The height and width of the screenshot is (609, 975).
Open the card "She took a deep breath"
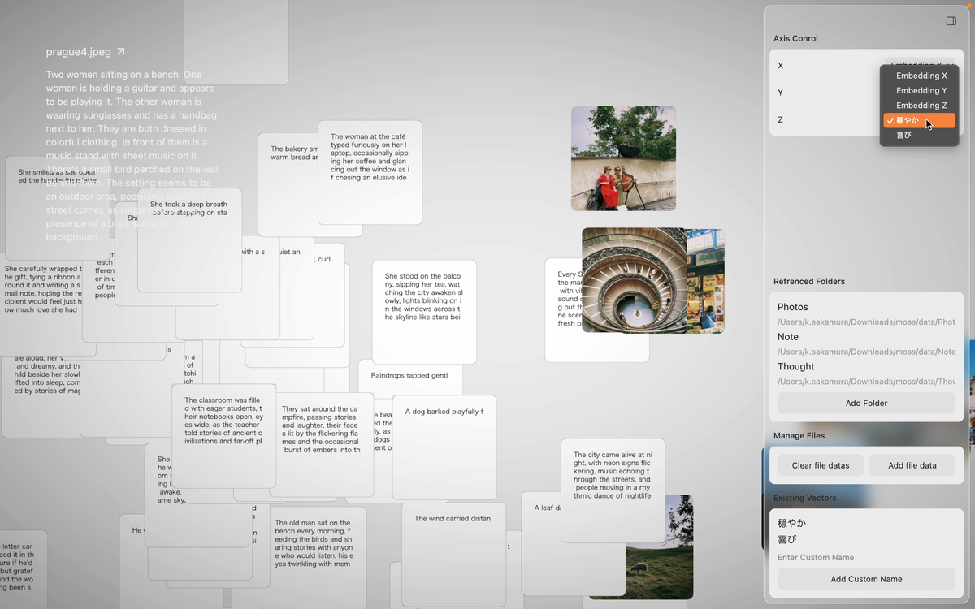(x=189, y=240)
